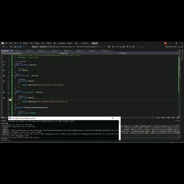Open the Debug menu
This screenshot has width=184, height=184.
(x=37, y=43)
